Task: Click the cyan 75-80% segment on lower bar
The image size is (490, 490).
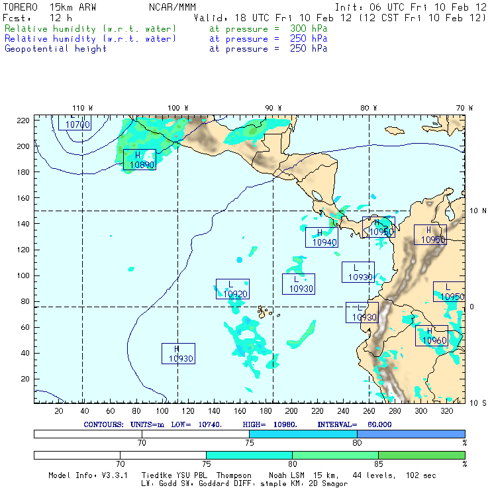Action: tap(249, 456)
